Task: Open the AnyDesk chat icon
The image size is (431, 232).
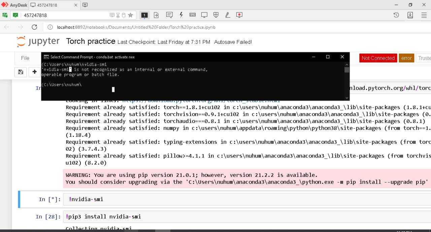Action: pyautogui.click(x=169, y=15)
